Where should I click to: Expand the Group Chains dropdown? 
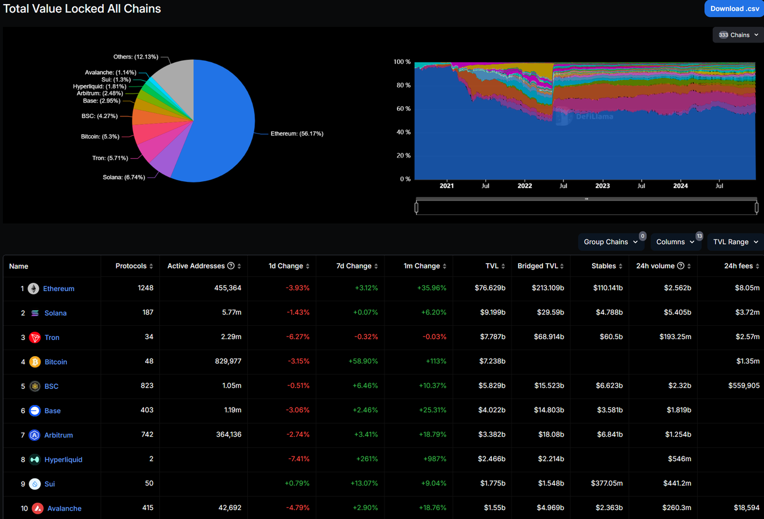click(x=611, y=242)
